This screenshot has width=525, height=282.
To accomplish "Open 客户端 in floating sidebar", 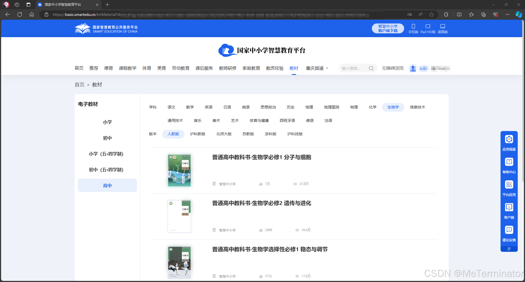I will [x=509, y=211].
